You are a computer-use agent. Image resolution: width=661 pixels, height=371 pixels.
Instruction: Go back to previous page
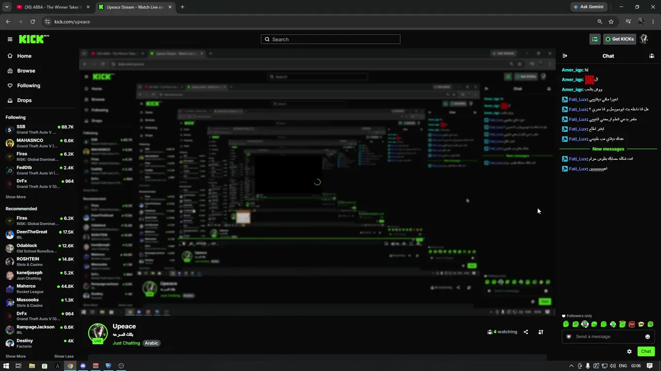coord(8,22)
